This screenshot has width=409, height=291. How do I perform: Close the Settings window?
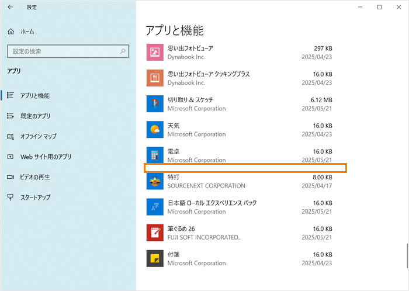pos(398,7)
